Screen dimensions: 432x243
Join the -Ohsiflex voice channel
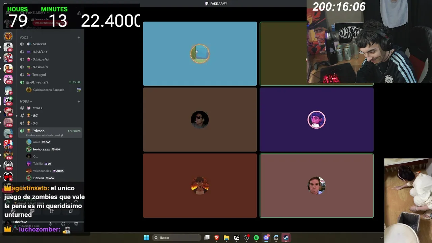pos(50,52)
